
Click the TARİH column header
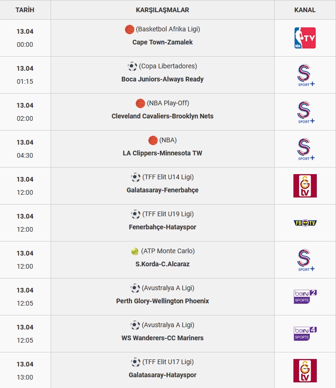tap(25, 10)
